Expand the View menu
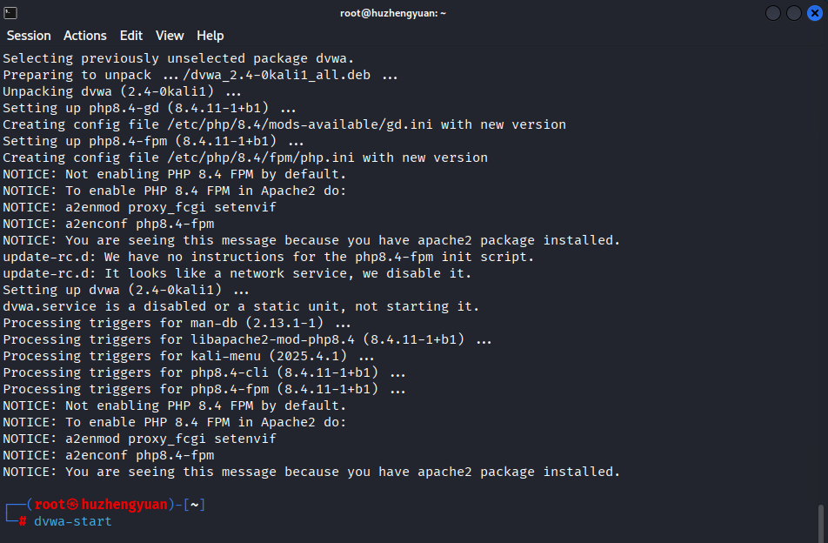This screenshot has height=543, width=828. 170,36
